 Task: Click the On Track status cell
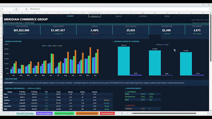107,103
